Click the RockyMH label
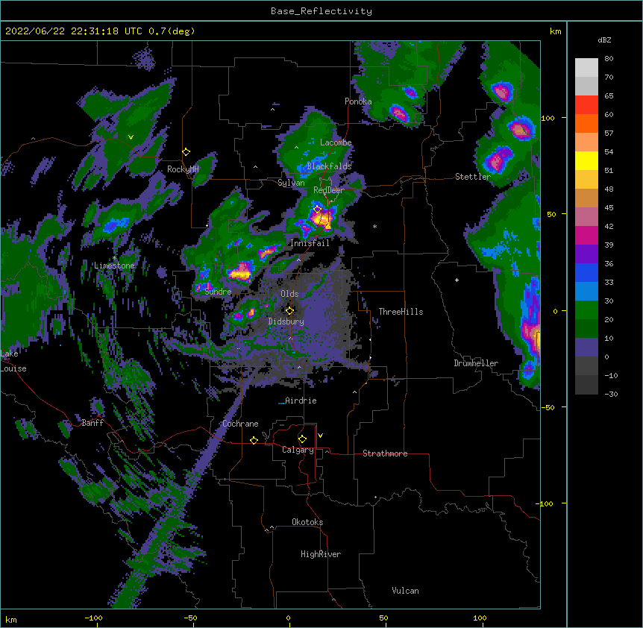The width and height of the screenshot is (643, 628). (x=183, y=169)
